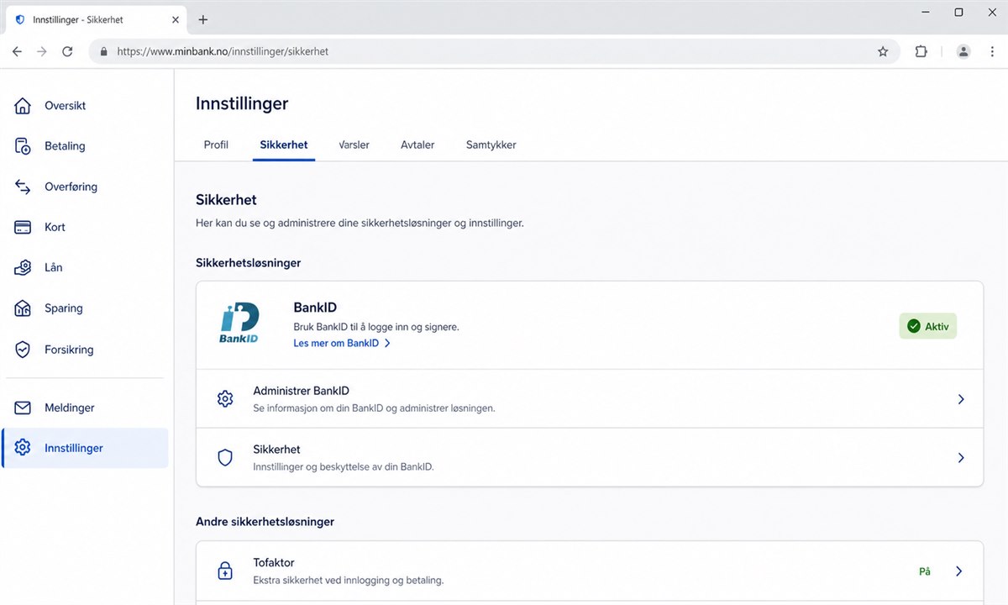Viewport: 1008px width, 605px height.
Task: Expand the Tofaktor row chevron
Action: click(959, 571)
